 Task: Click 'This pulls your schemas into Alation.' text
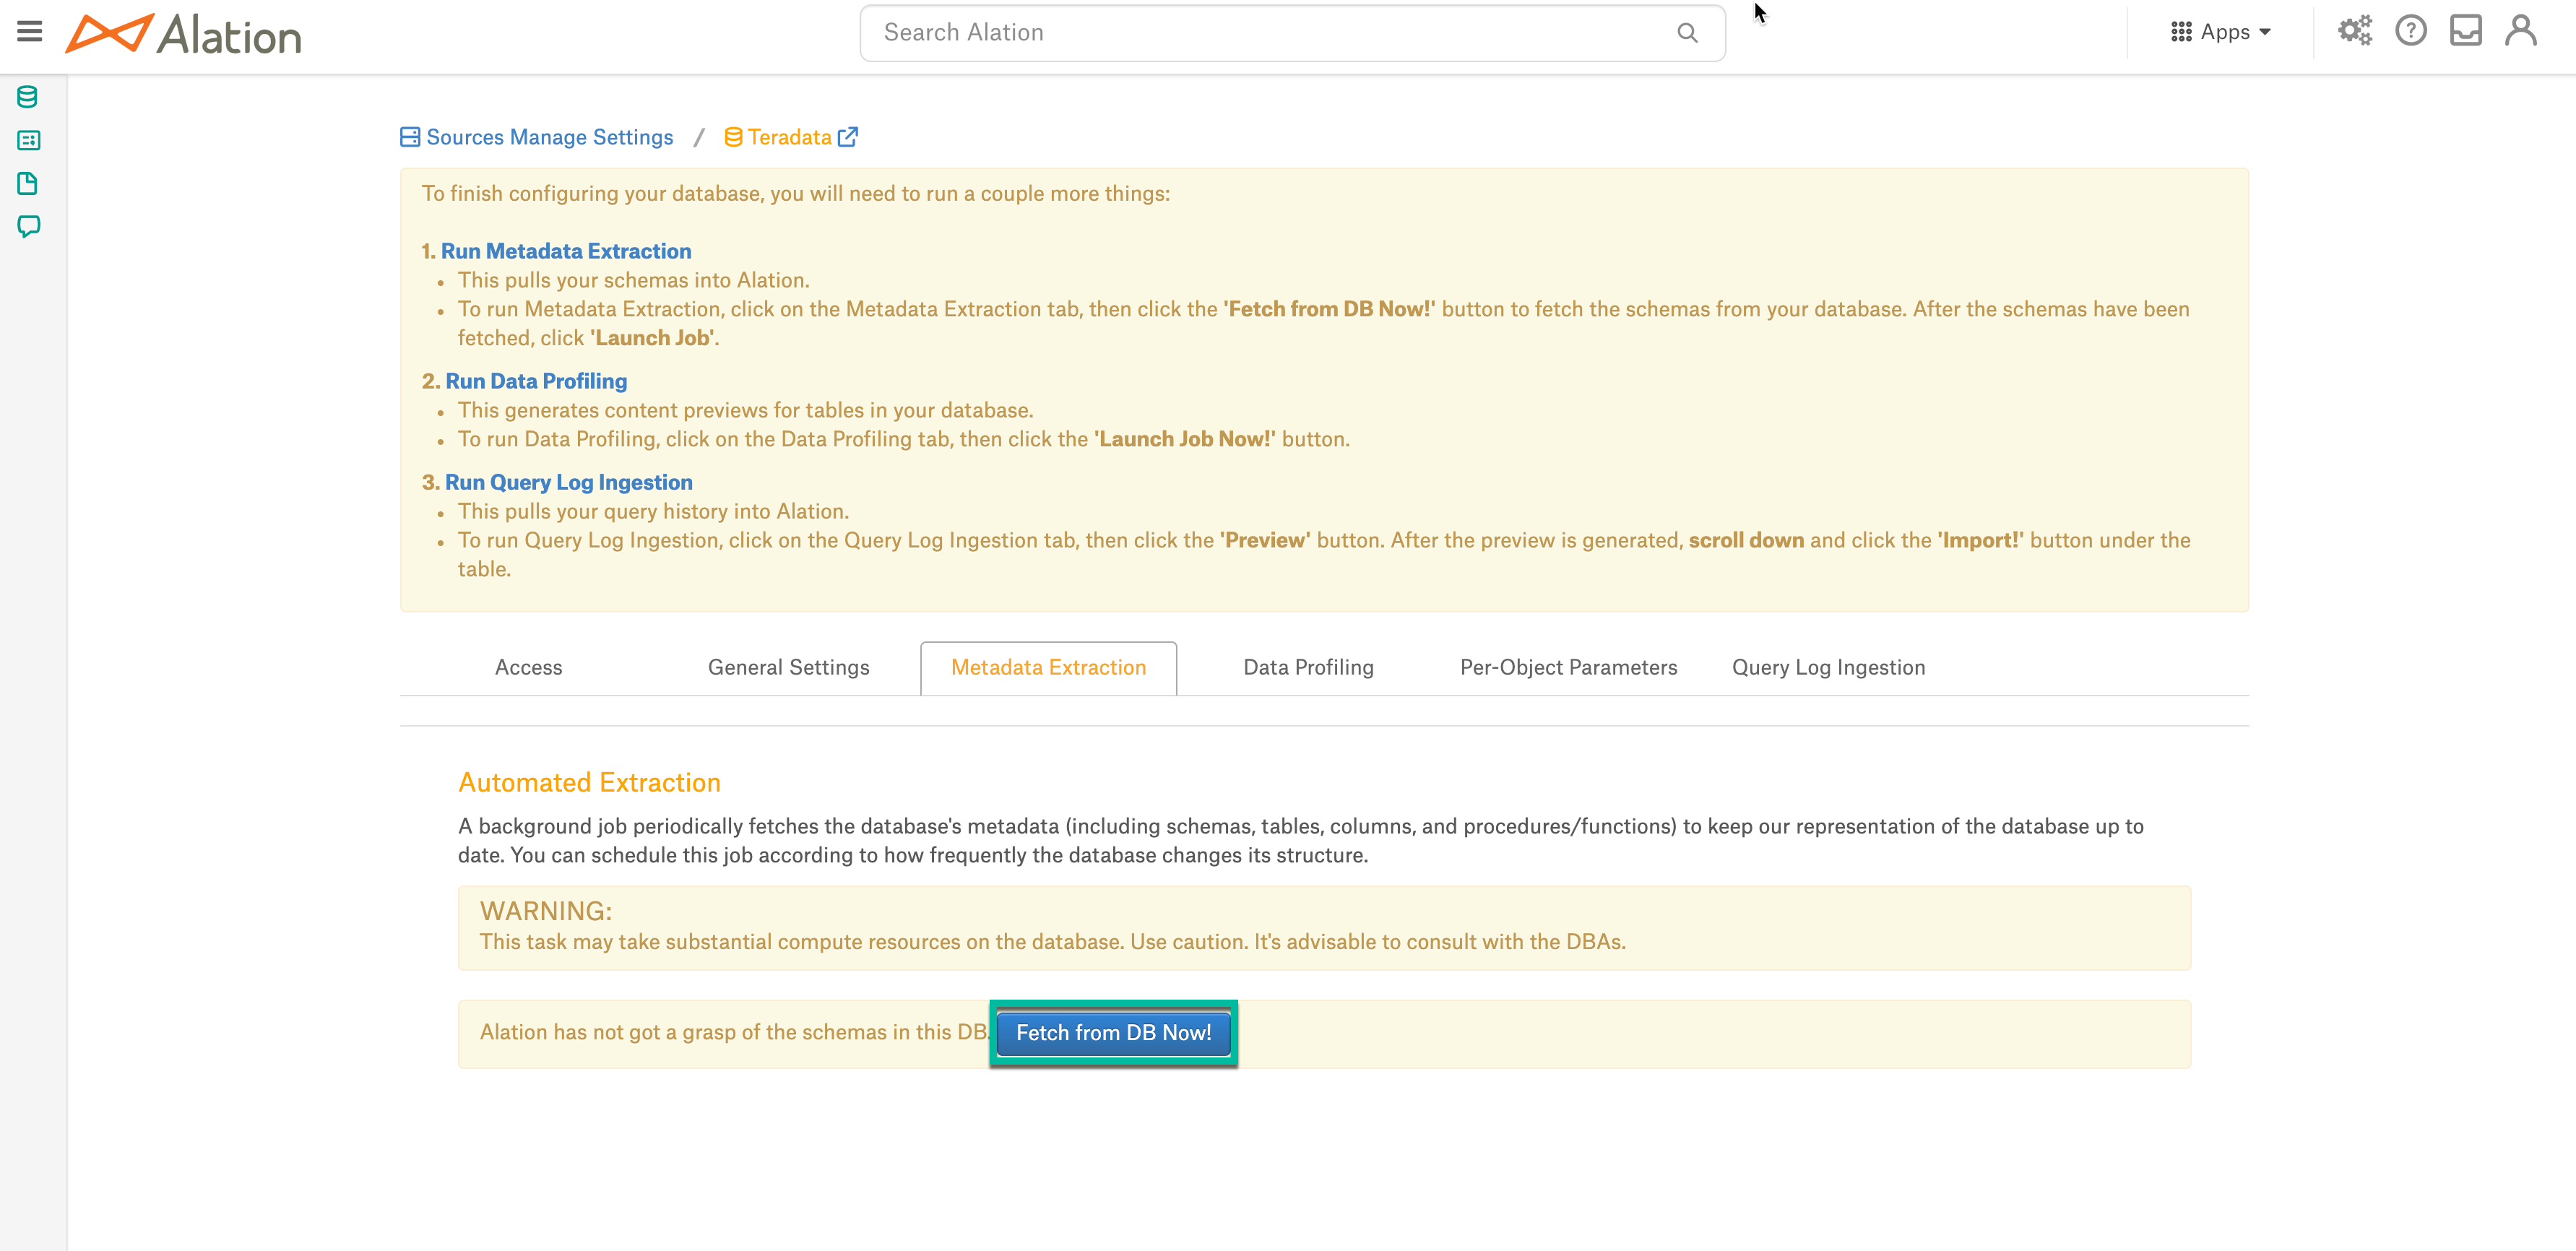(633, 280)
